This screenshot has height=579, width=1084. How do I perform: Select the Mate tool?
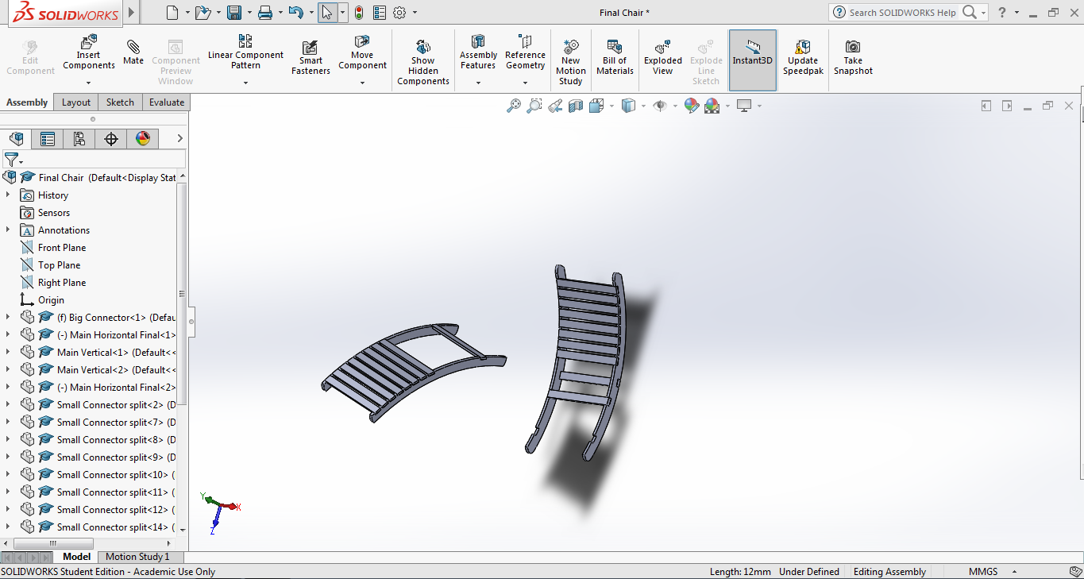pos(133,52)
